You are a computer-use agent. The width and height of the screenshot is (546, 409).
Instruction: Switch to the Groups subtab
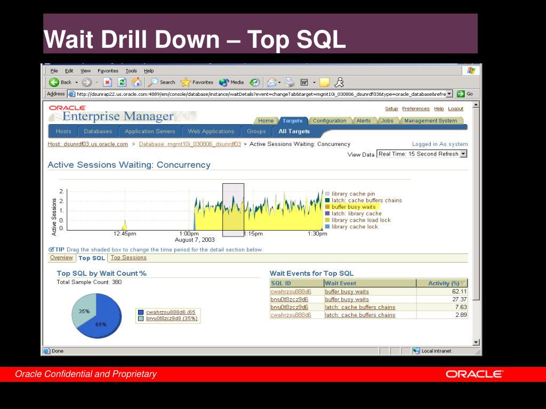[x=256, y=131]
